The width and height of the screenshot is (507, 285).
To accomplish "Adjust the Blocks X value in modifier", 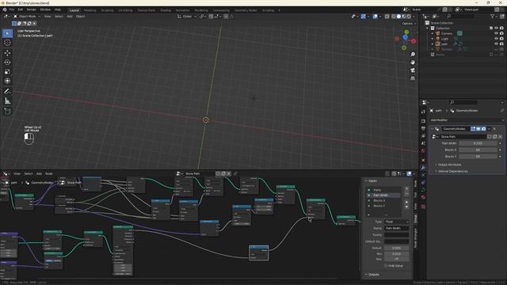I will click(478, 150).
